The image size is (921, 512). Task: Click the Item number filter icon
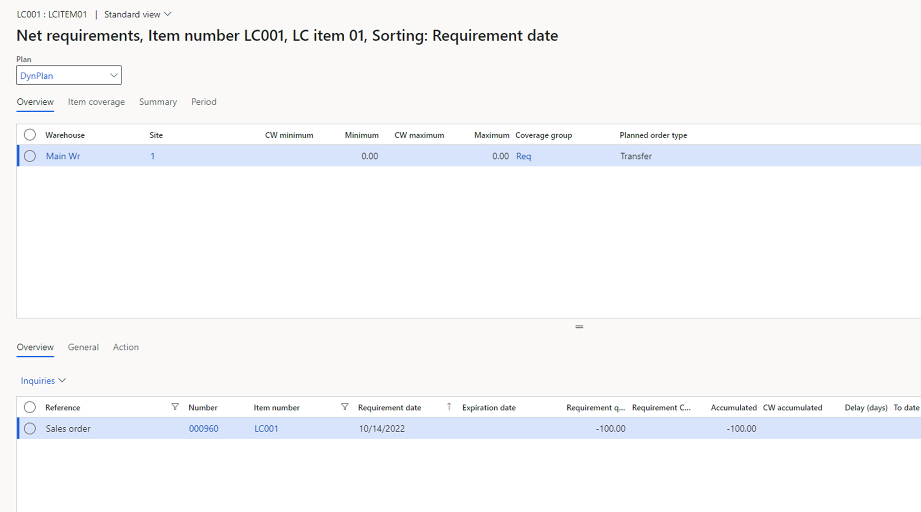pyautogui.click(x=344, y=407)
